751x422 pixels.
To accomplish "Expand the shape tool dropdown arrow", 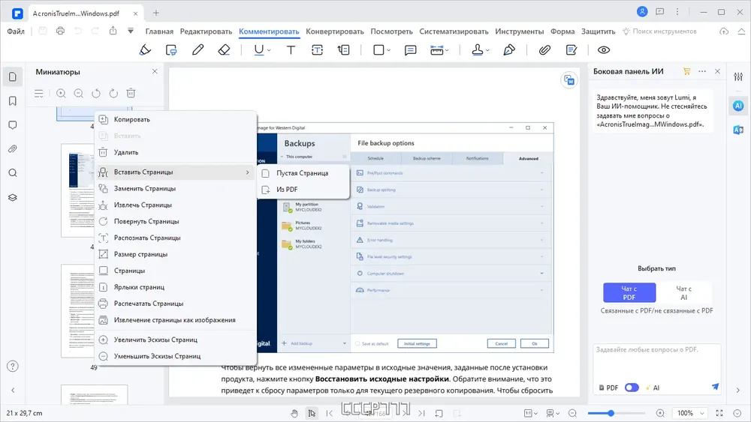I will [388, 49].
